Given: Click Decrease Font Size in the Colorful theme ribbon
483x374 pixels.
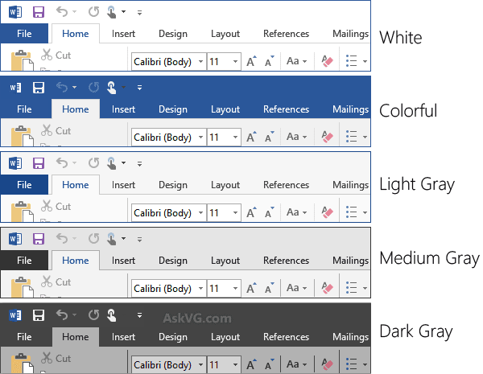Looking at the screenshot, I should pyautogui.click(x=270, y=137).
